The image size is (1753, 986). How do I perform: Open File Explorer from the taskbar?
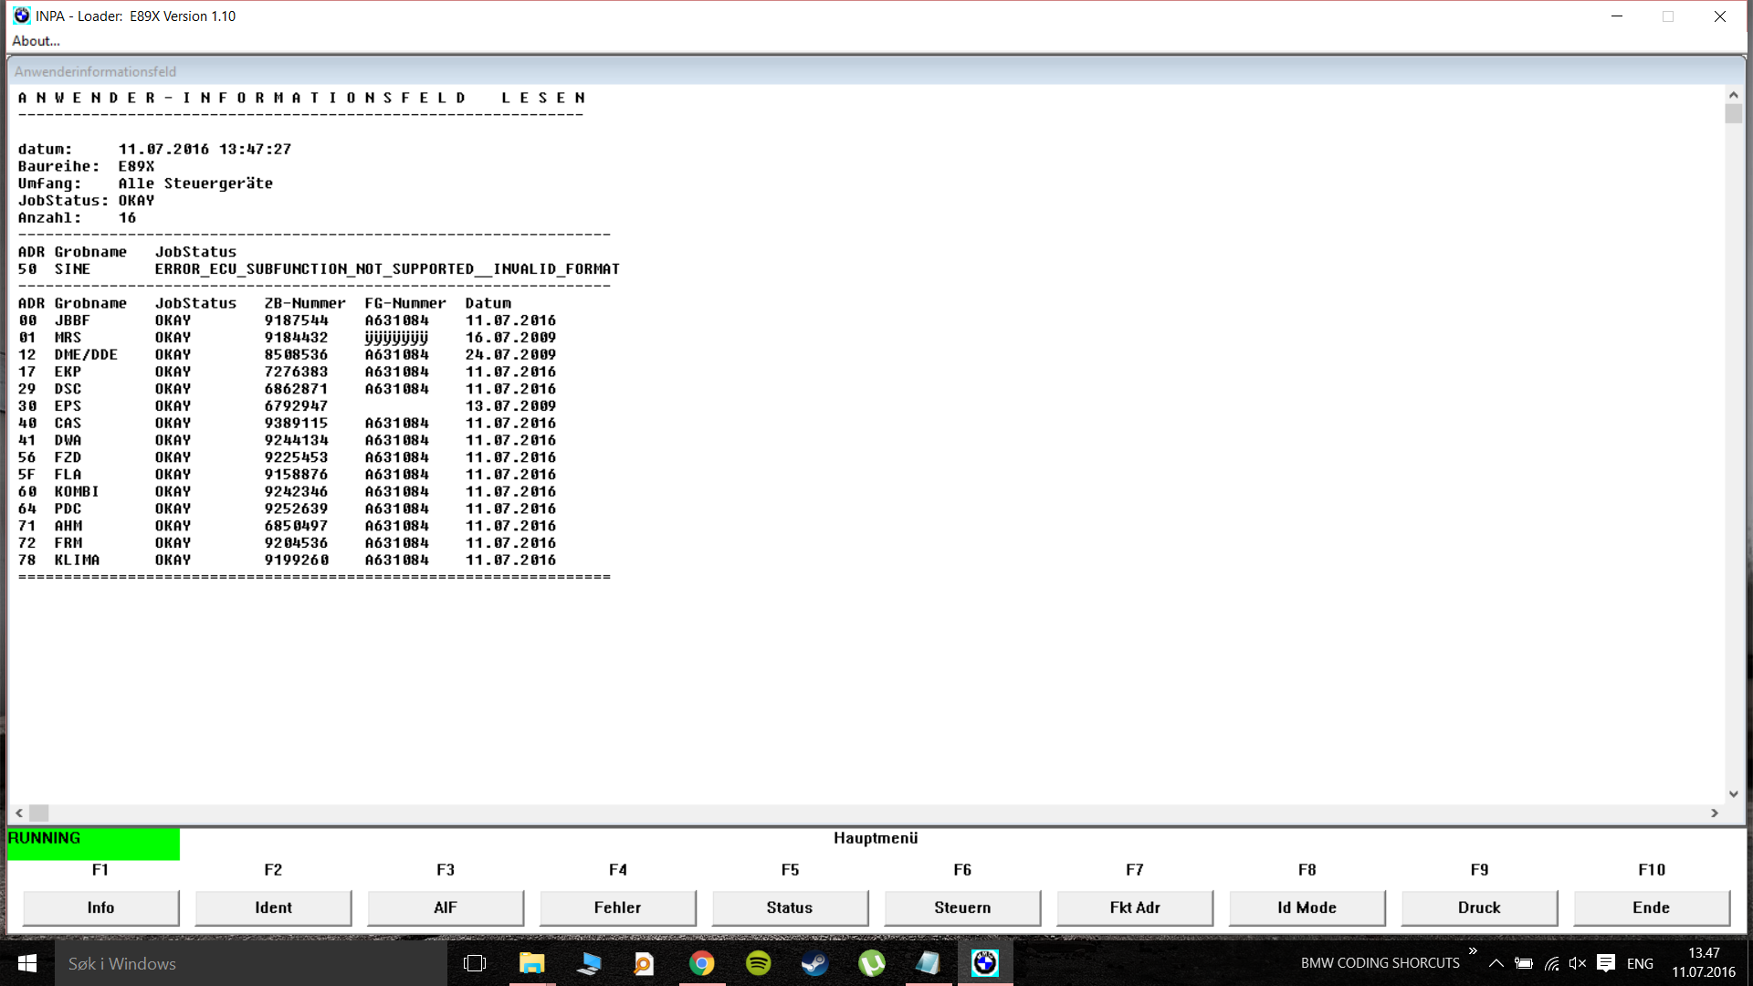coord(531,963)
